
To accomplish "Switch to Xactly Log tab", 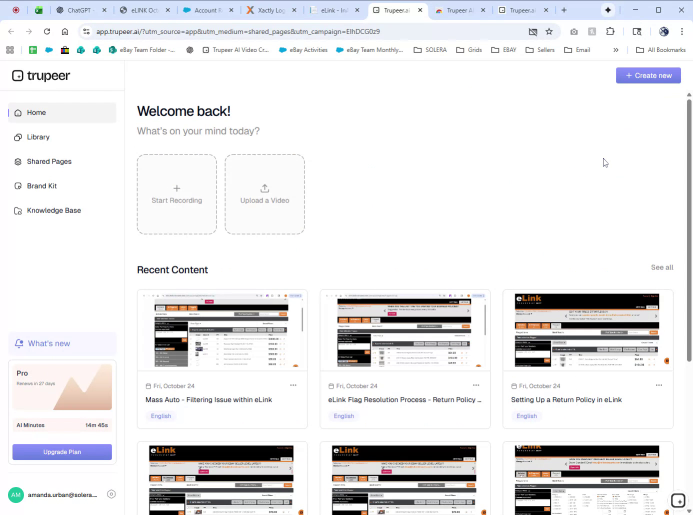I will [270, 10].
